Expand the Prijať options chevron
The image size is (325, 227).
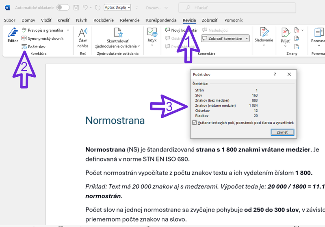tap(285, 46)
